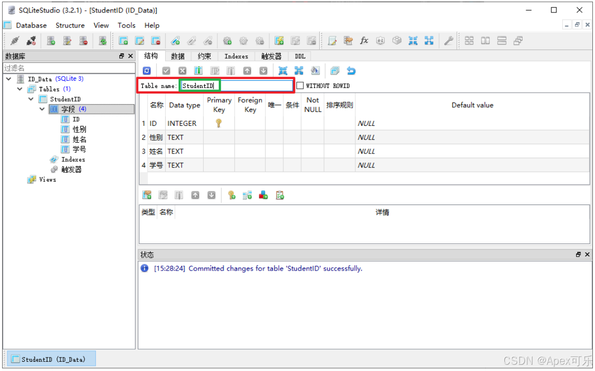Click the add table constraint icon
This screenshot has width=595, height=371.
coord(147,195)
